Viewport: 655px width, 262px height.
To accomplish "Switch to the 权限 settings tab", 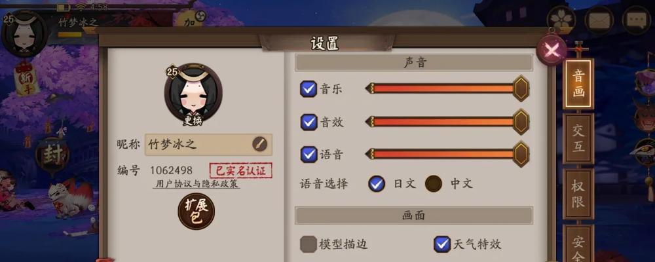I will pyautogui.click(x=578, y=193).
